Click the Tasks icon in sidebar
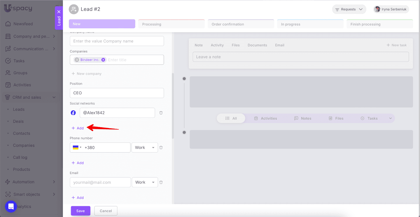The width and height of the screenshot is (420, 217). point(8,61)
